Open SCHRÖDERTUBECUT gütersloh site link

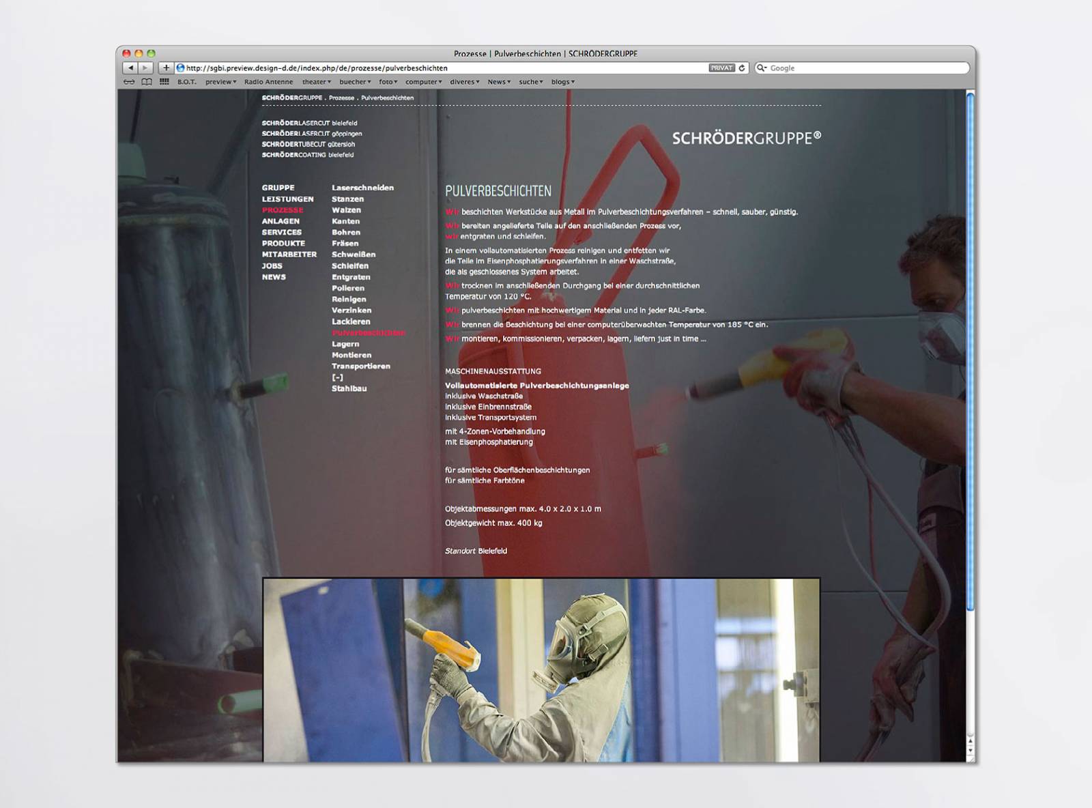[x=308, y=145]
